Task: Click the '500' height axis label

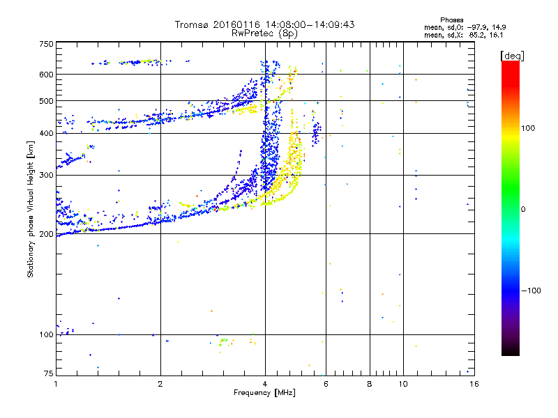Action: click(x=46, y=101)
